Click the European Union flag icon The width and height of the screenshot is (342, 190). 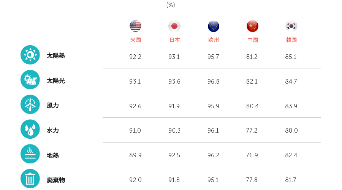214,26
